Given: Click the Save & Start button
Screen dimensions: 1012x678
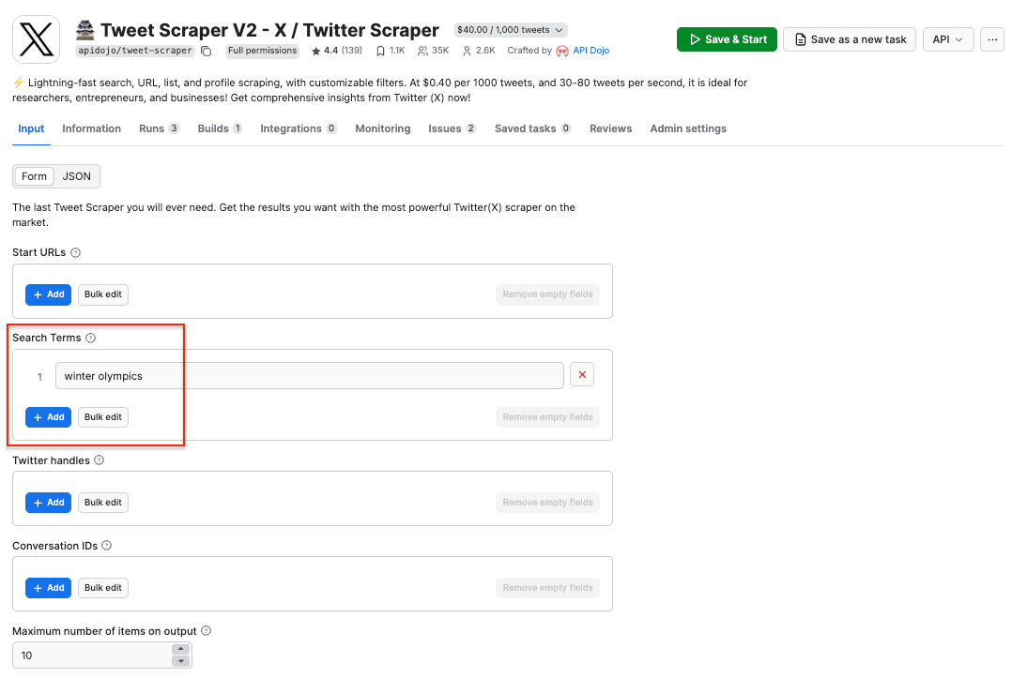Looking at the screenshot, I should [726, 39].
